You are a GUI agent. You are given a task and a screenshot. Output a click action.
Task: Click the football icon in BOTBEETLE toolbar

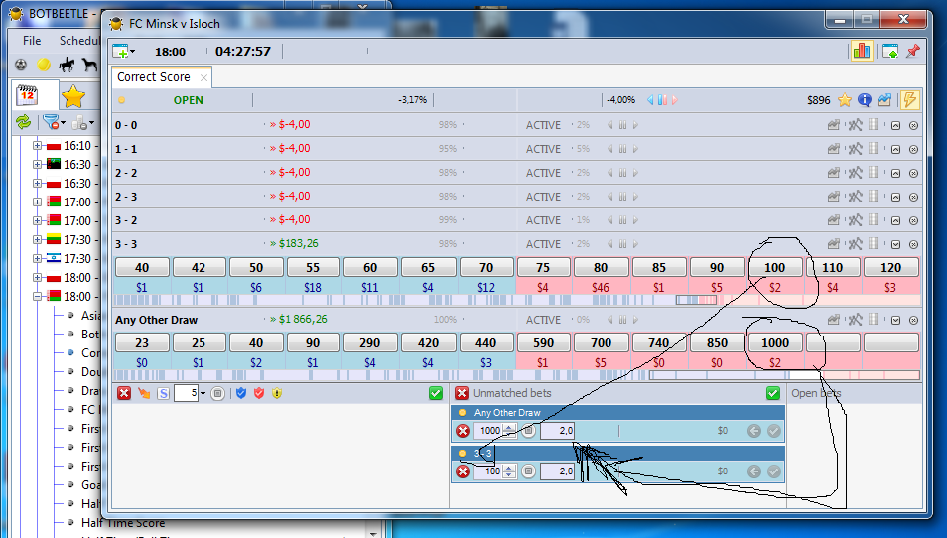[21, 64]
